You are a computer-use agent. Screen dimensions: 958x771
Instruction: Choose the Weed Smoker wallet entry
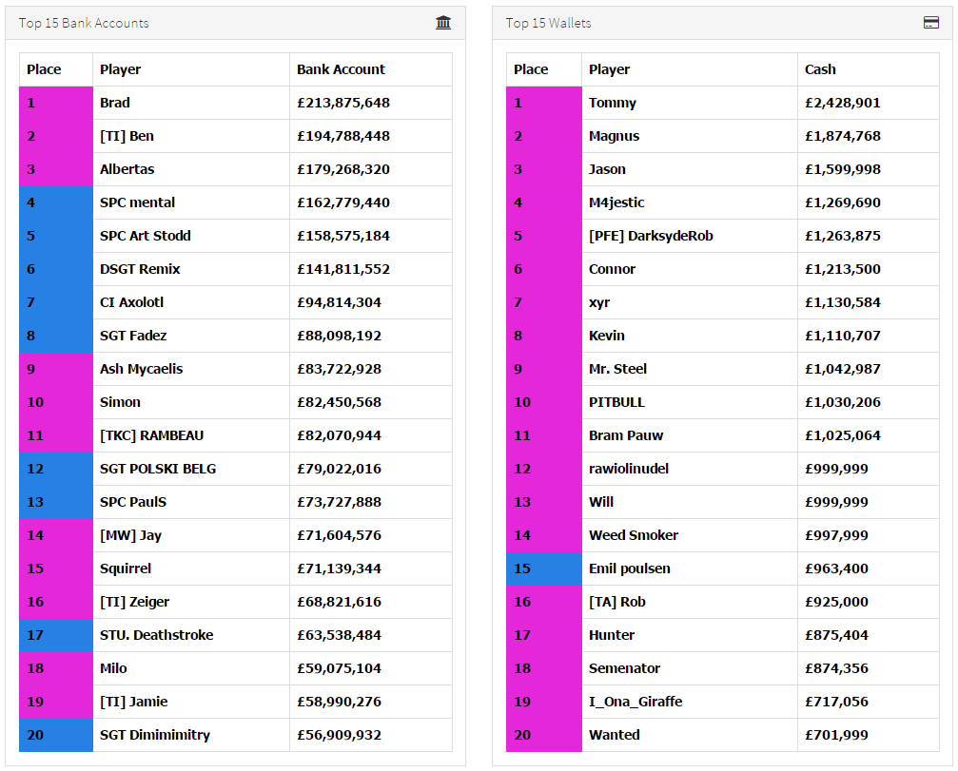coord(634,535)
